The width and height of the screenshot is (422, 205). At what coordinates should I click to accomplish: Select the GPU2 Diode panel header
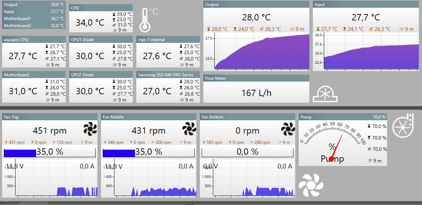tap(101, 75)
